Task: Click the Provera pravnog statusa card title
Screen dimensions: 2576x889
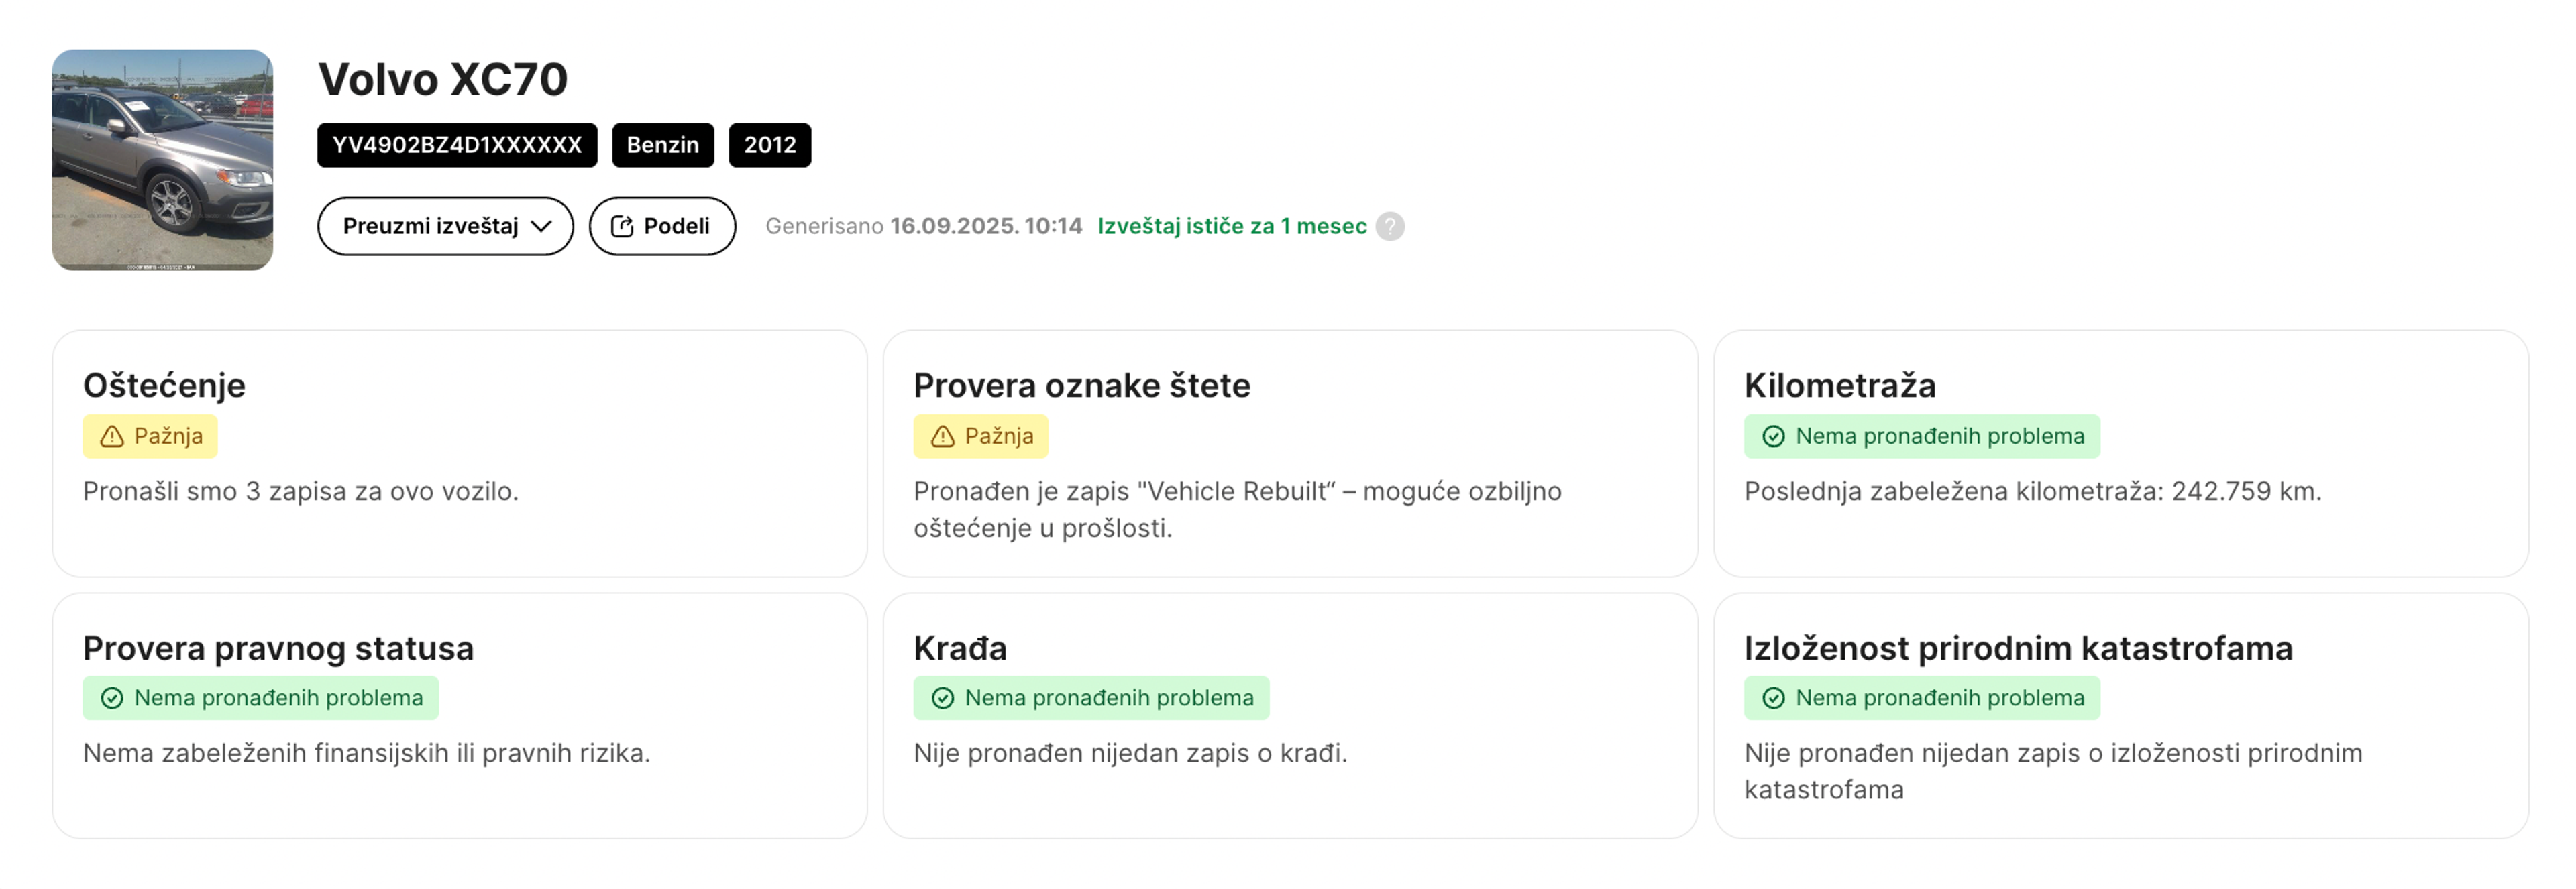Action: [278, 648]
